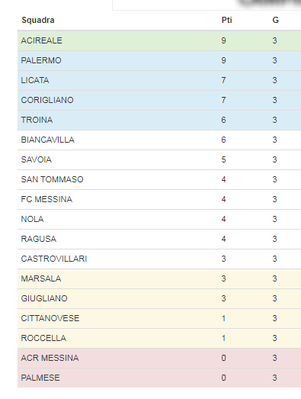Viewport: 301px width, 399px height.
Task: Select the RAGUSA team name
Action: [x=39, y=240]
